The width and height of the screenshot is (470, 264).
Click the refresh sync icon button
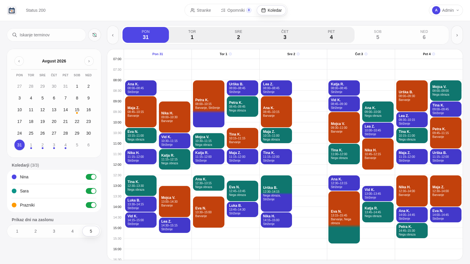pyautogui.click(x=95, y=35)
